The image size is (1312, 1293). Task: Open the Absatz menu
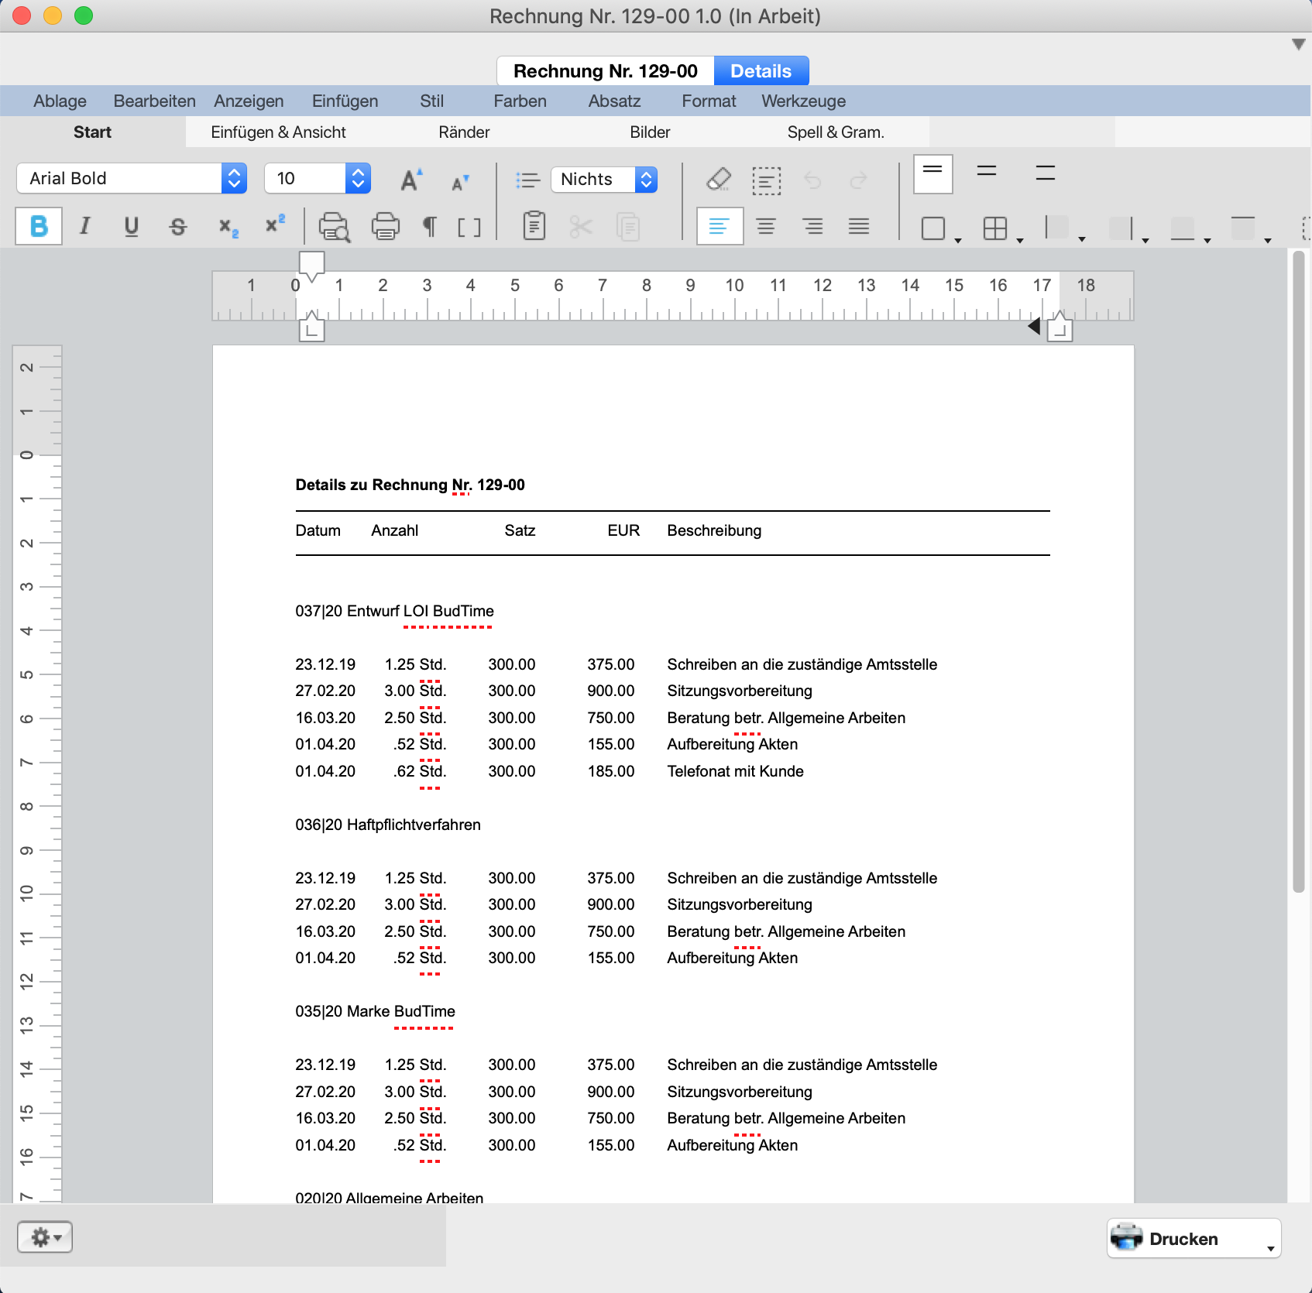pyautogui.click(x=614, y=101)
